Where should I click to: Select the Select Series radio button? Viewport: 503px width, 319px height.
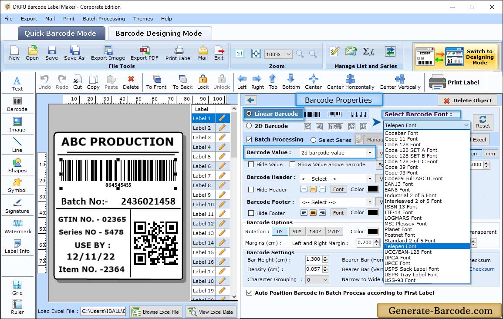[314, 140]
